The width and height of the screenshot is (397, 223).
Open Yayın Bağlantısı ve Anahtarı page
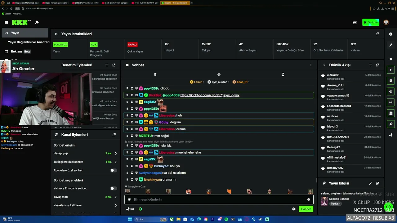click(29, 42)
